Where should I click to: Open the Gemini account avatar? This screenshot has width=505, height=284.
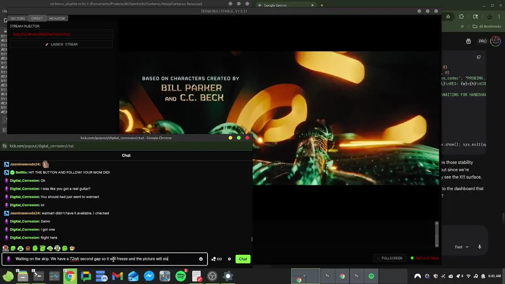(x=496, y=41)
